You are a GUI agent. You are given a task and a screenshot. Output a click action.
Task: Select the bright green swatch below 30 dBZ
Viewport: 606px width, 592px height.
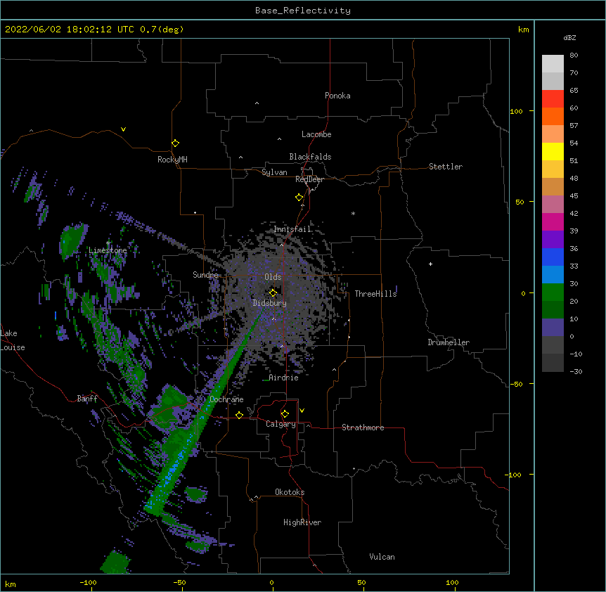[553, 292]
